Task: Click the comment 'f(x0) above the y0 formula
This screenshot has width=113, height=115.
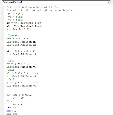Action: [11, 61]
